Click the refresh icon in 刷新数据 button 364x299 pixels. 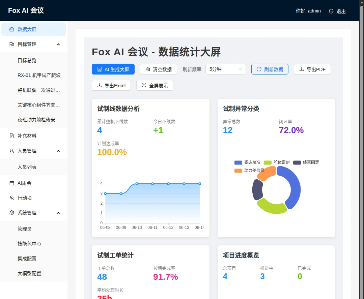point(259,69)
